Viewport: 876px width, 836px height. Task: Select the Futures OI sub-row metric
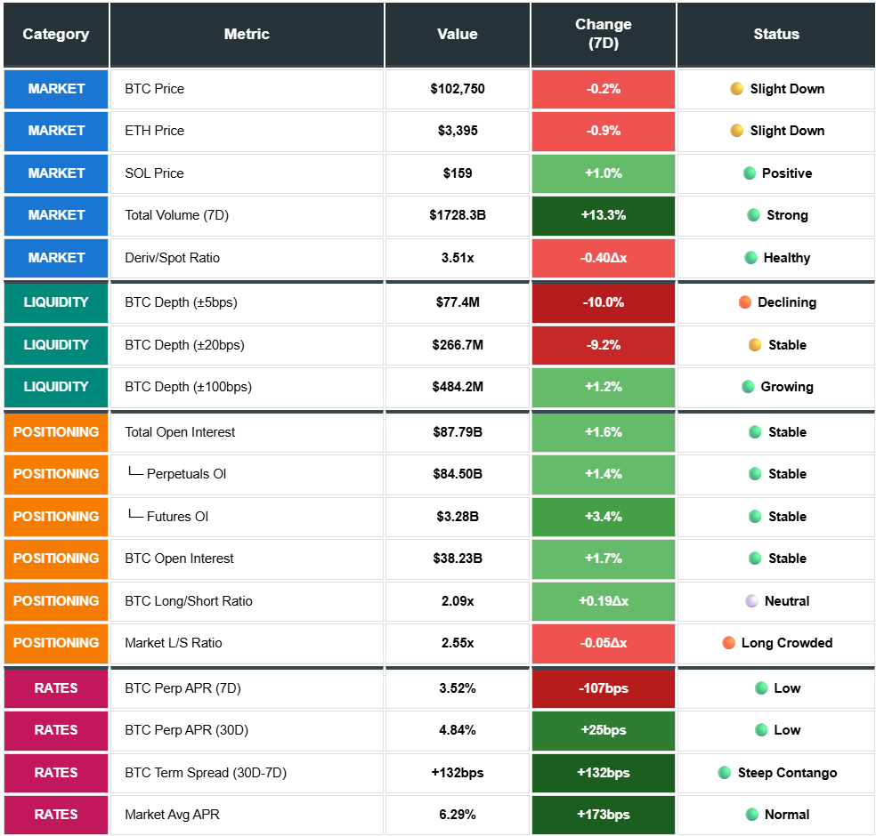[177, 517]
